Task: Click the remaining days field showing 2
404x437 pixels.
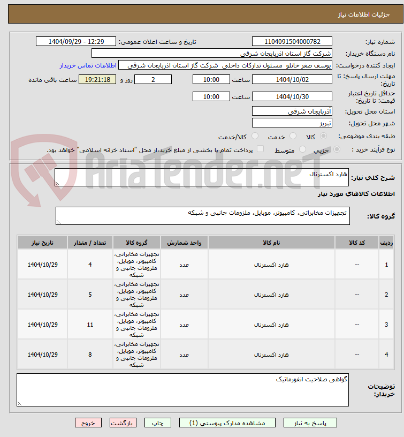Action: click(153, 80)
